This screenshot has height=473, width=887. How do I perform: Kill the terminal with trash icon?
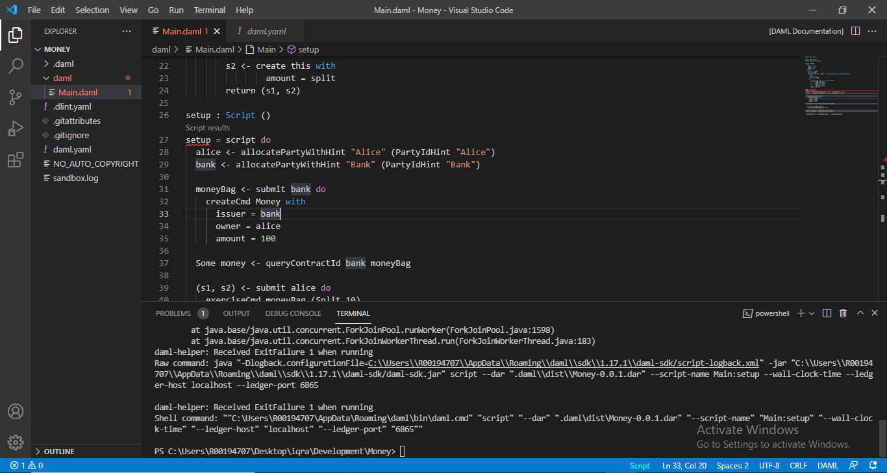point(843,313)
